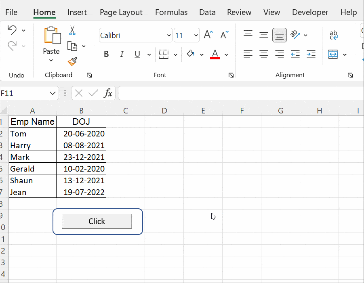Click the Redo arrow icon
364x283 pixels.
[x=12, y=46]
